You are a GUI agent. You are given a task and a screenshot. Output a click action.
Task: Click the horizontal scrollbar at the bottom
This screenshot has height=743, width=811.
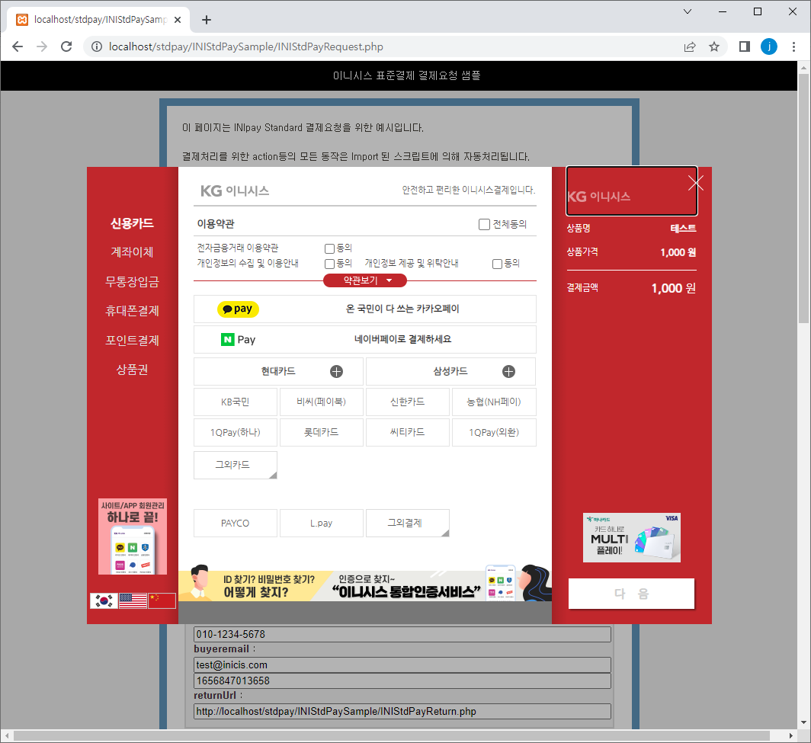click(x=392, y=735)
